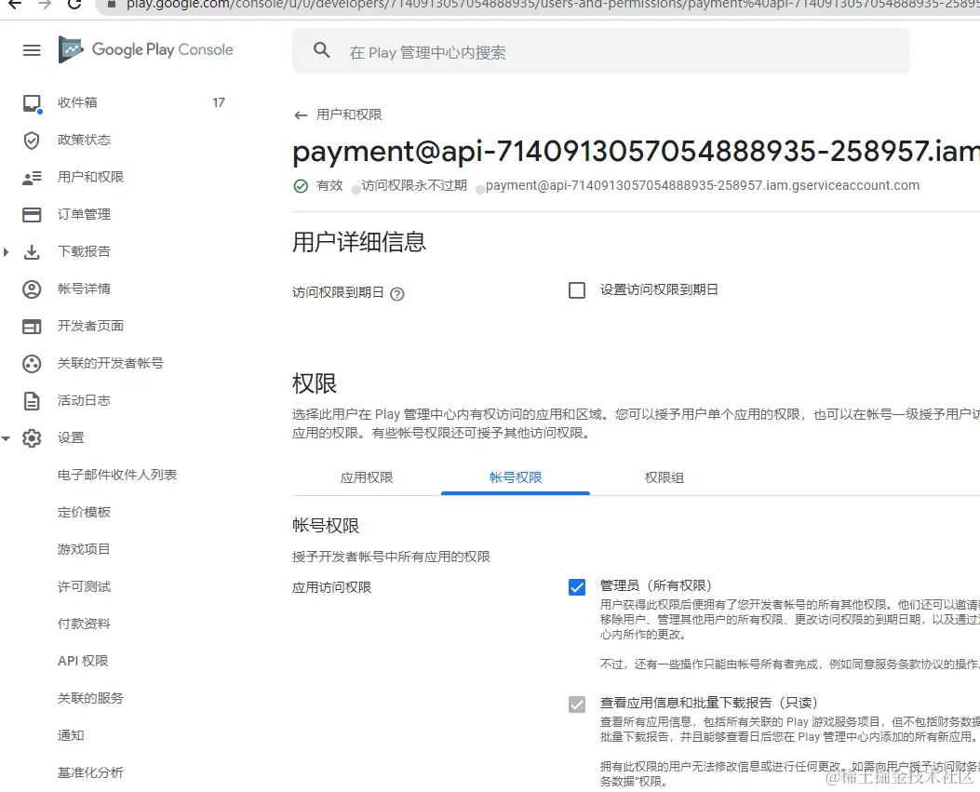Click the inbox icon for 收件箱
Image resolution: width=980 pixels, height=792 pixels.
click(x=32, y=103)
